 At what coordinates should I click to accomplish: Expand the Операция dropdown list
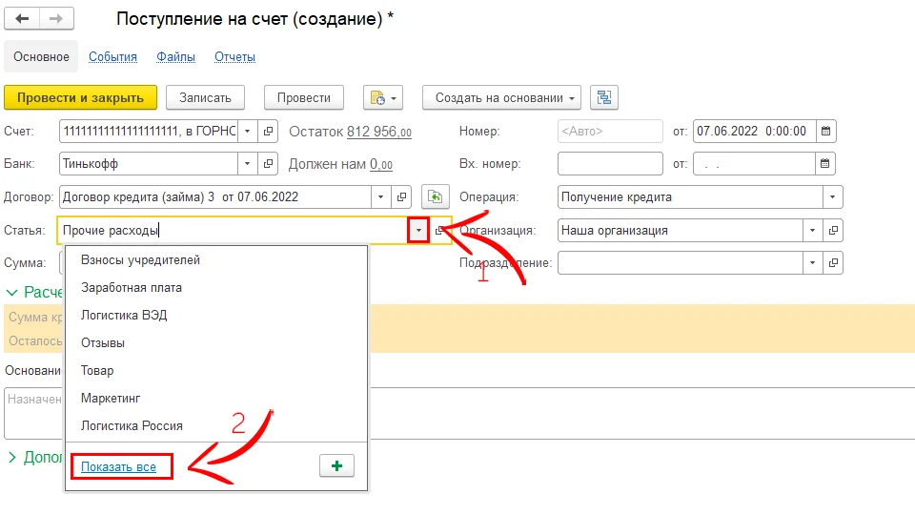point(833,197)
